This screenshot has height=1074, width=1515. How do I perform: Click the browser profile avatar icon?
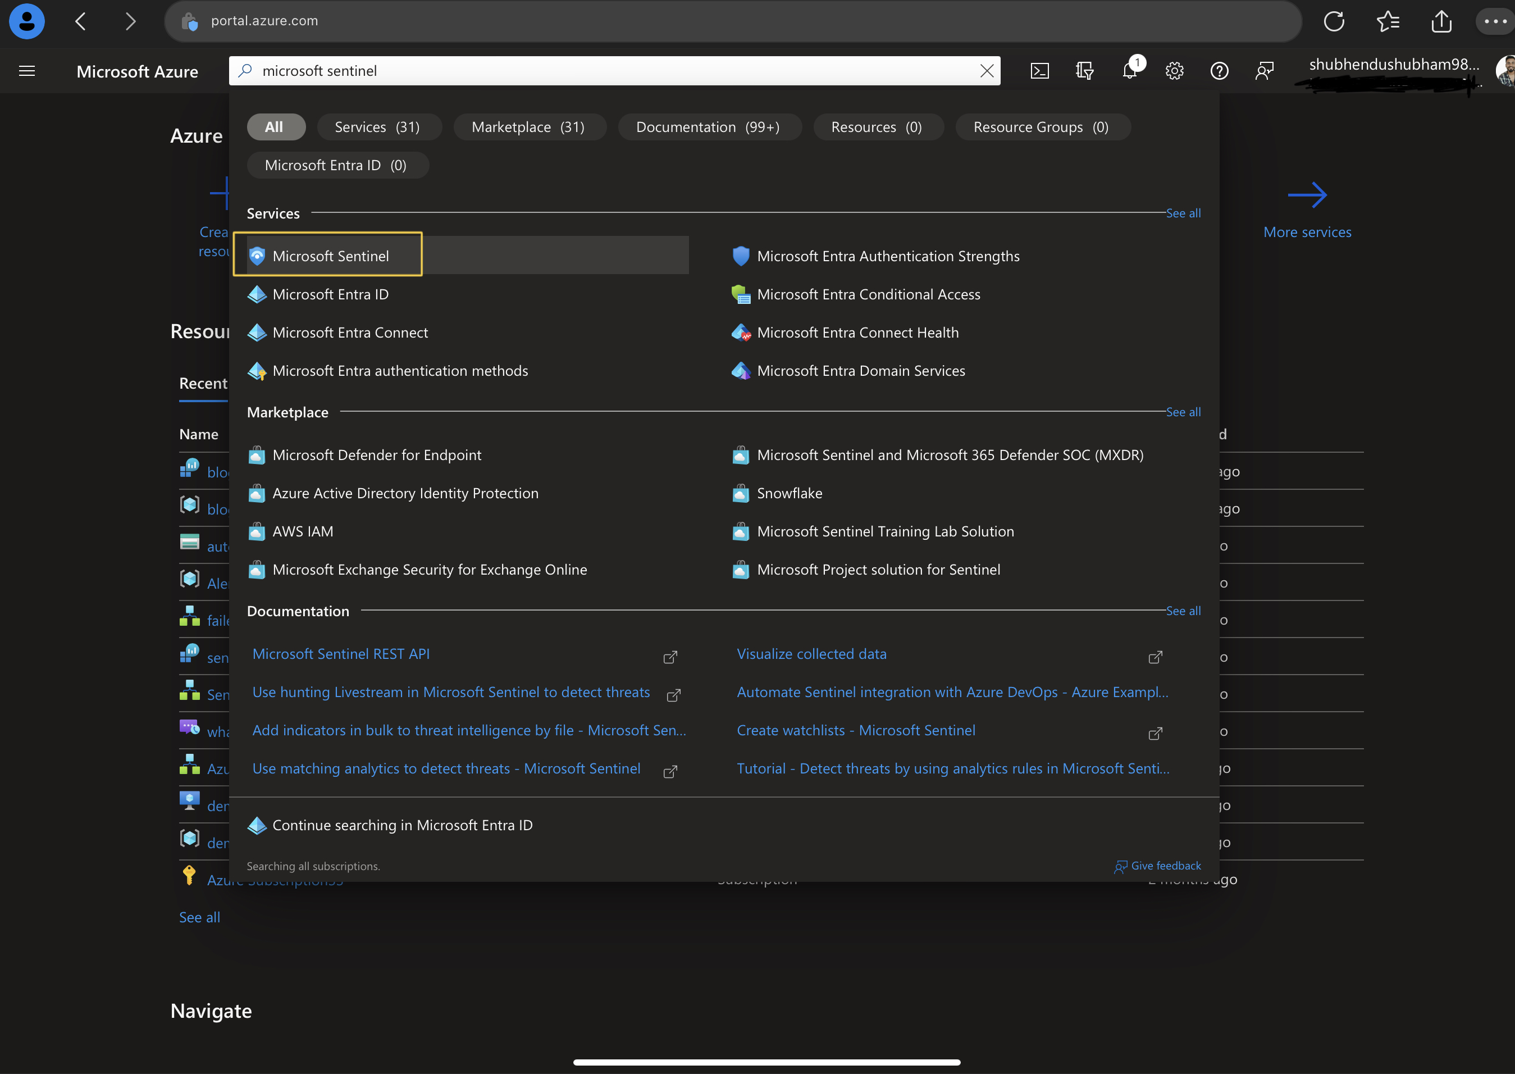click(x=27, y=21)
